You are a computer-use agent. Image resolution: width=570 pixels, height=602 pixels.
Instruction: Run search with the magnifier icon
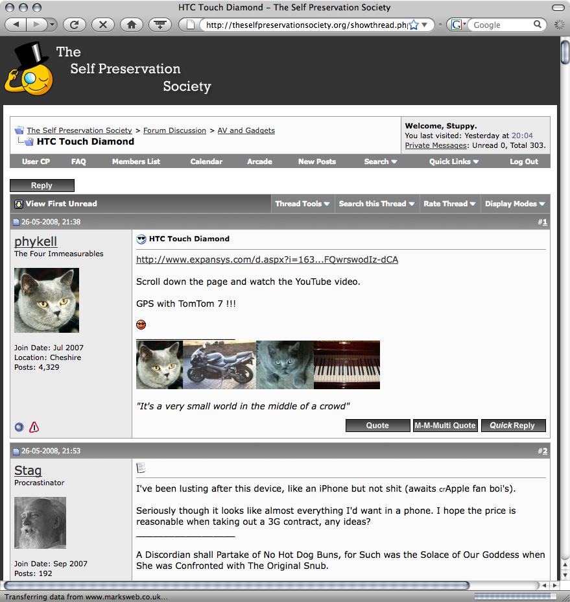(x=538, y=25)
